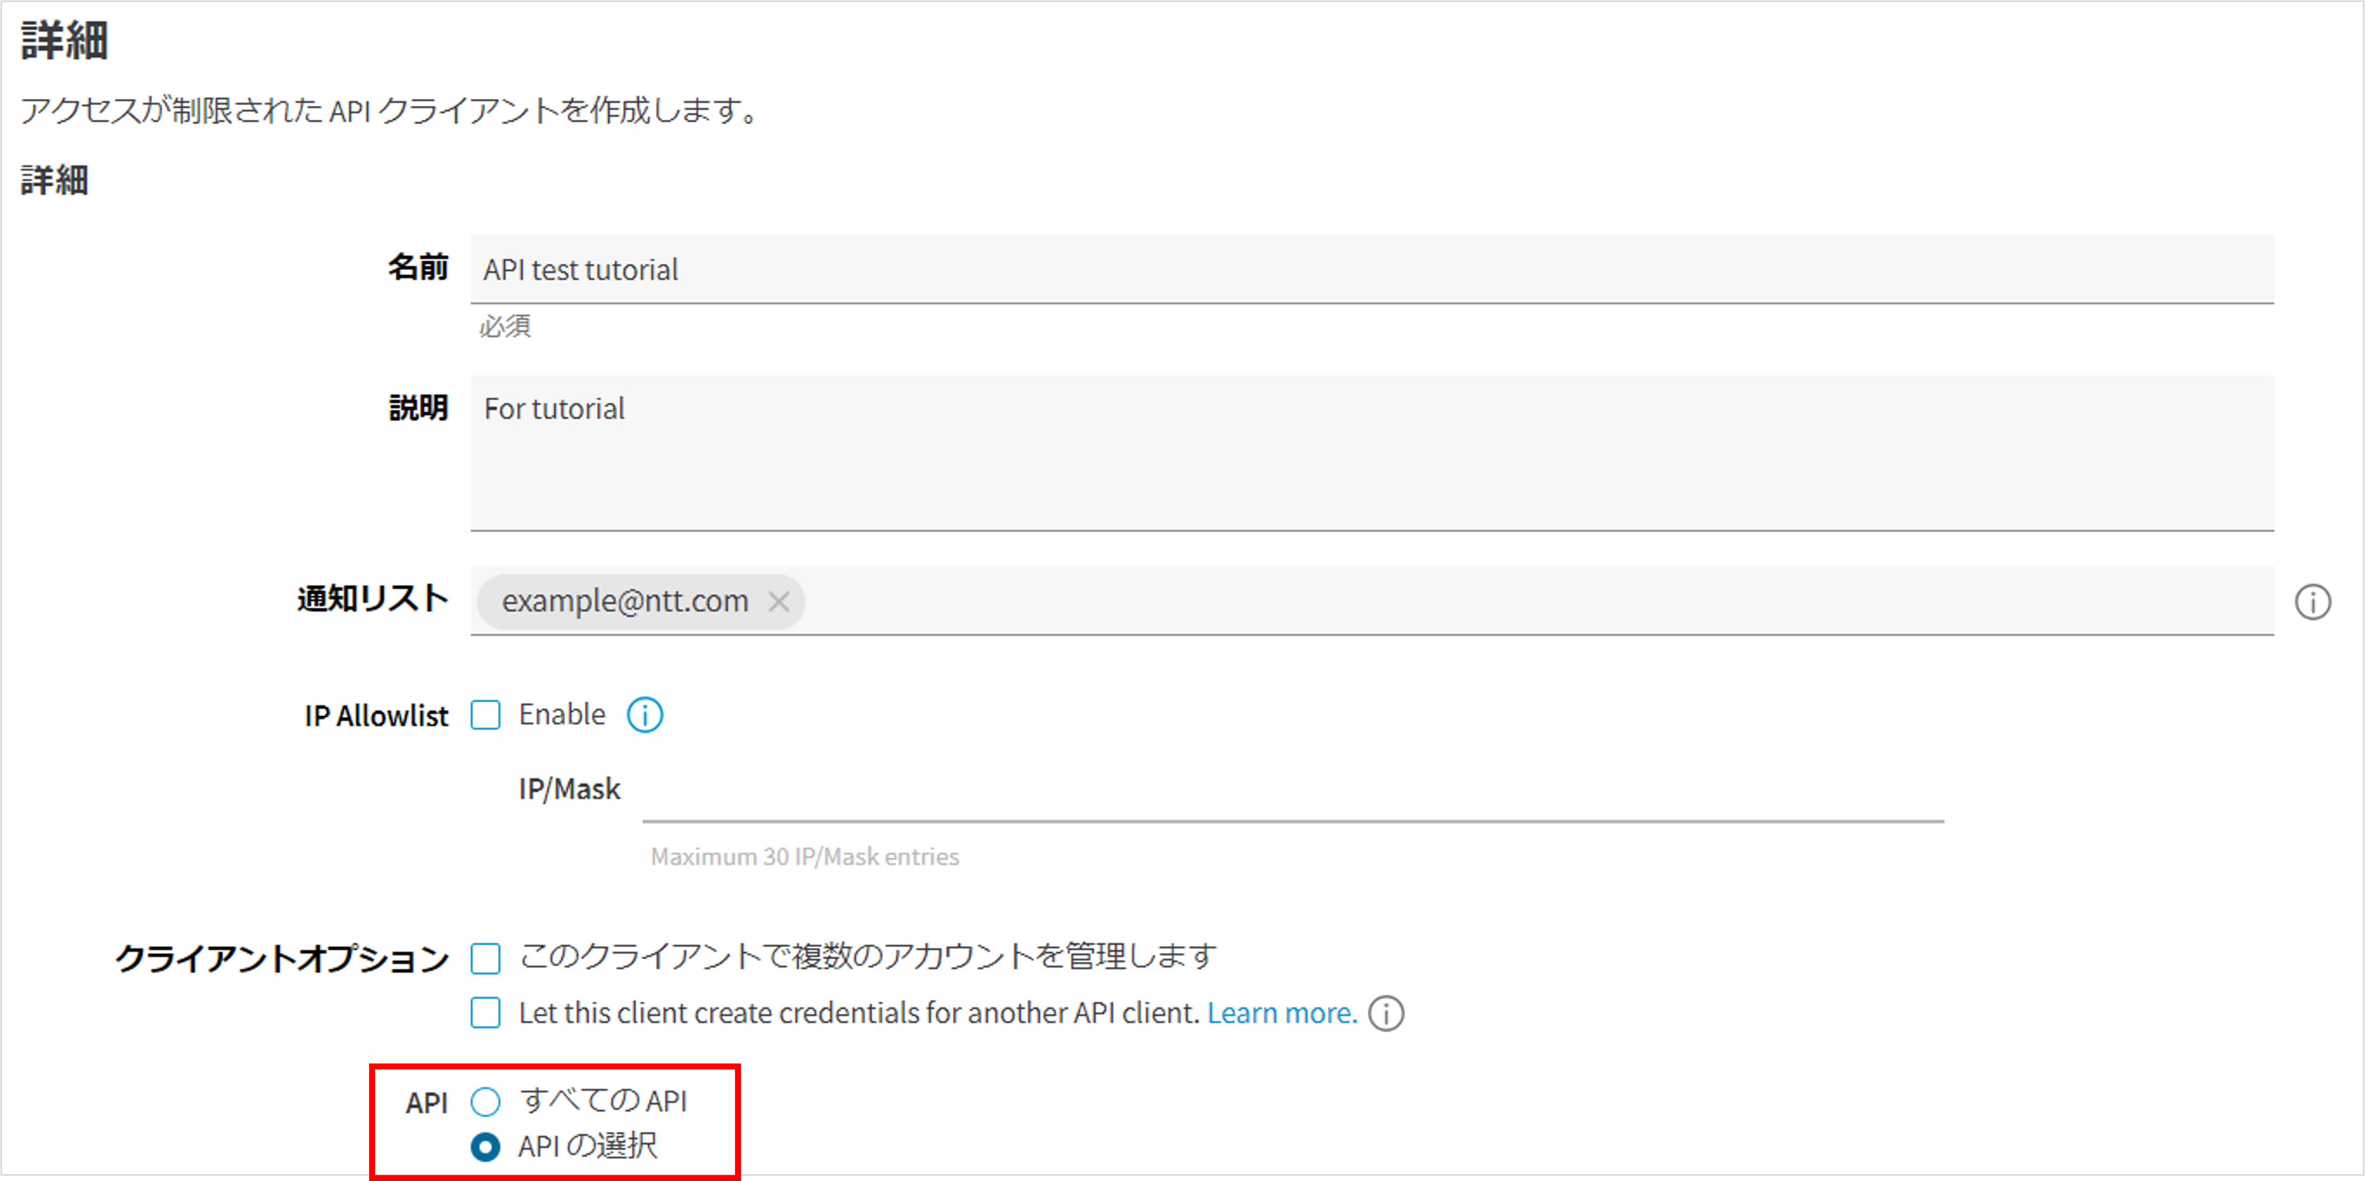The image size is (2365, 1181).
Task: Select the API の選択 radio button
Action: (486, 1146)
